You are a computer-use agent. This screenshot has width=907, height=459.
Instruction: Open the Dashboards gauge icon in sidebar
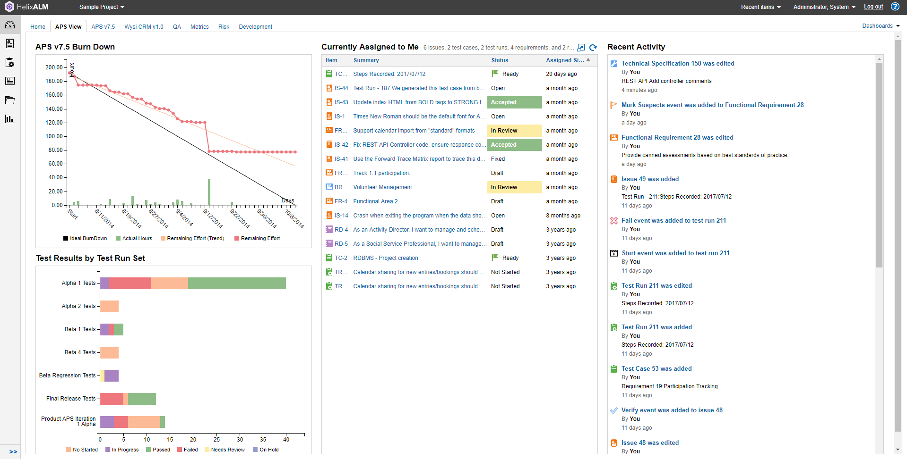click(10, 25)
